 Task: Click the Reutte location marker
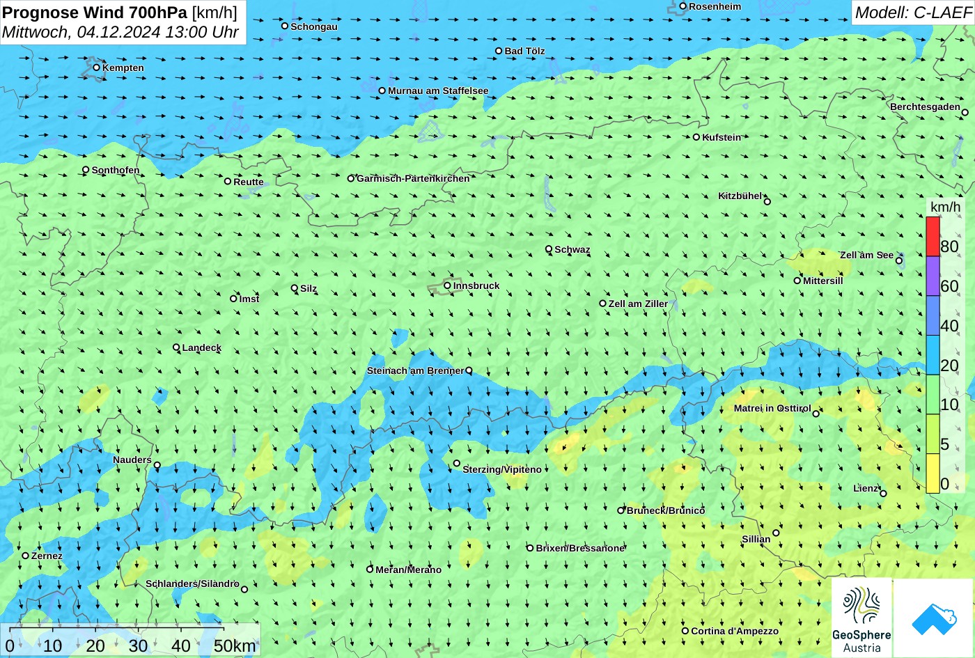pos(228,182)
